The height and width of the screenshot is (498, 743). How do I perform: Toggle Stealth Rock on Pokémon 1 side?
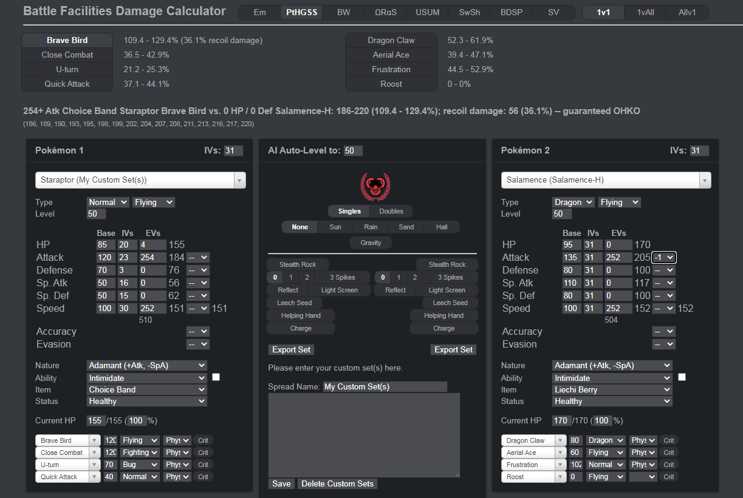[x=298, y=264]
